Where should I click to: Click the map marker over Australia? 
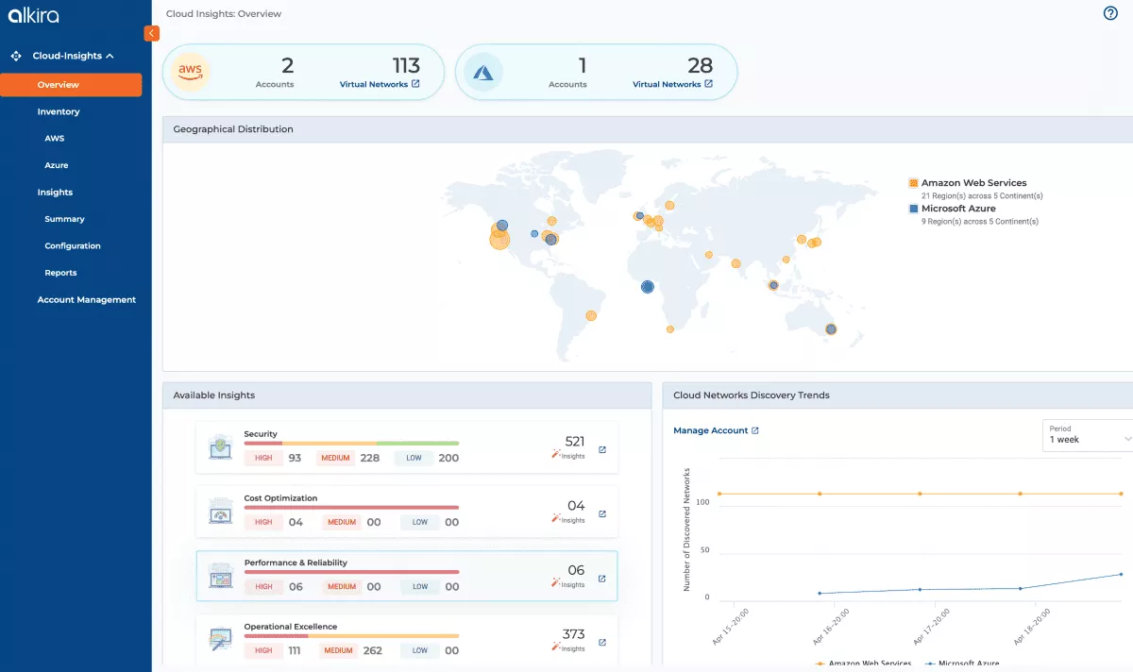click(x=830, y=329)
